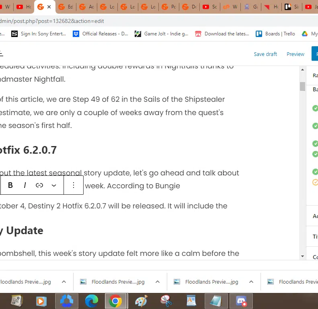Open Google Drive 'My' bookmark
This screenshot has height=309, width=318.
310,34
